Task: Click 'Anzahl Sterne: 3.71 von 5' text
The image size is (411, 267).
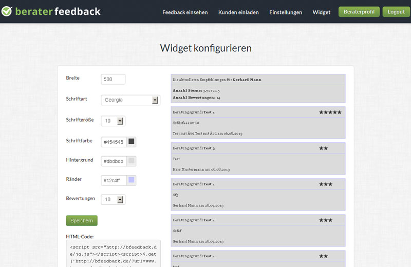Action: [x=196, y=91]
